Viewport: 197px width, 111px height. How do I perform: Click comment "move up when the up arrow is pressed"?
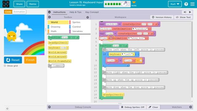pos(131,80)
